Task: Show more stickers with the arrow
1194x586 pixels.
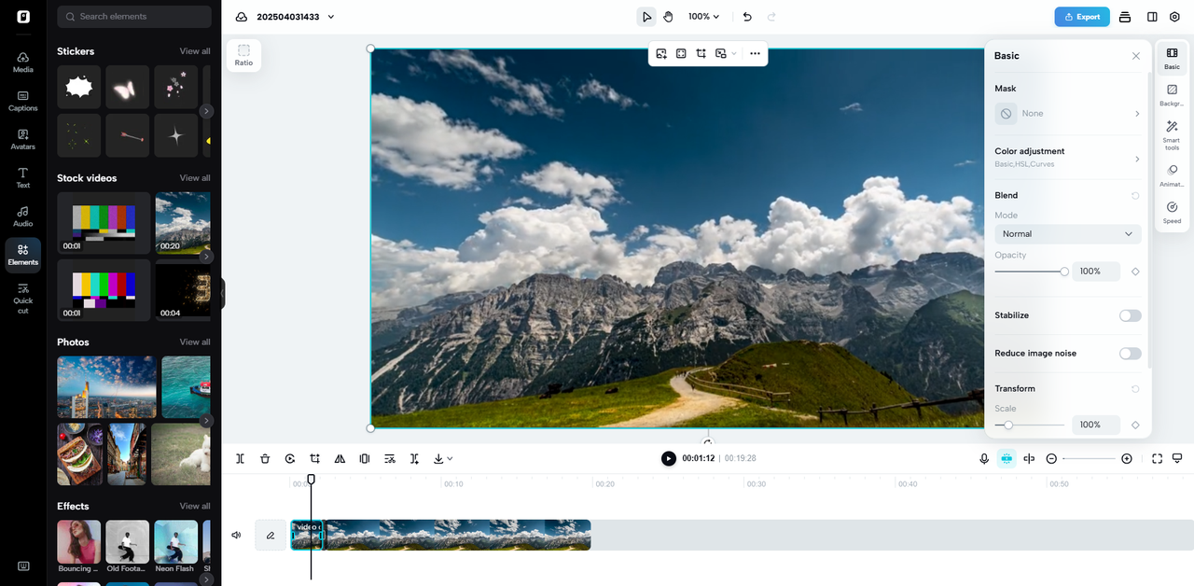Action: [207, 111]
